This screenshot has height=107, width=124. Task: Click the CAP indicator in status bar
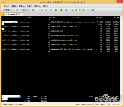pos(113,104)
